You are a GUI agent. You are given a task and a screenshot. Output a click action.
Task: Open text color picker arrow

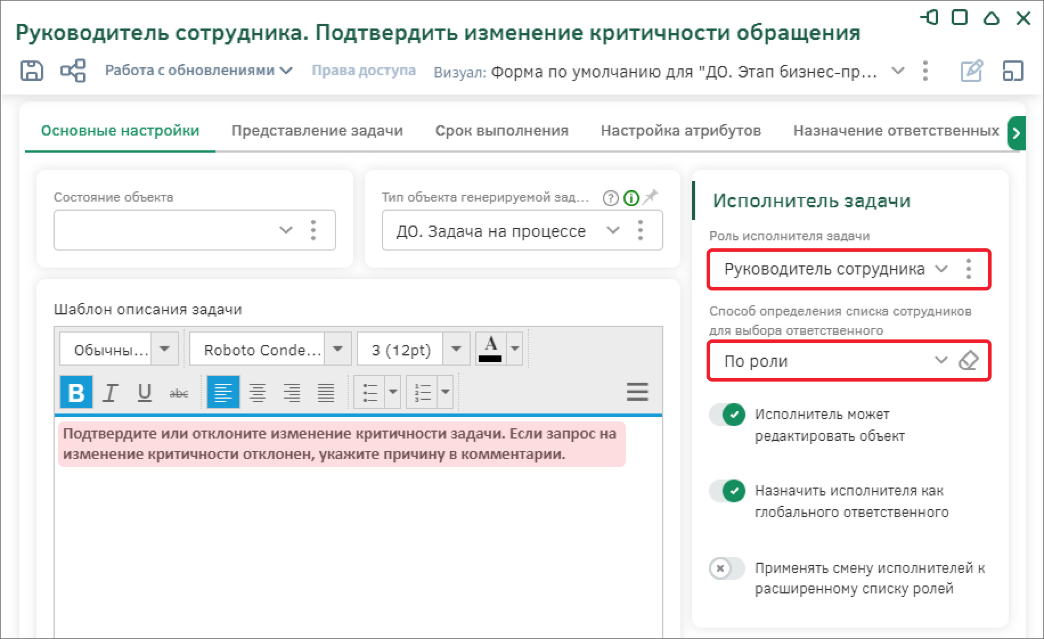tap(515, 349)
